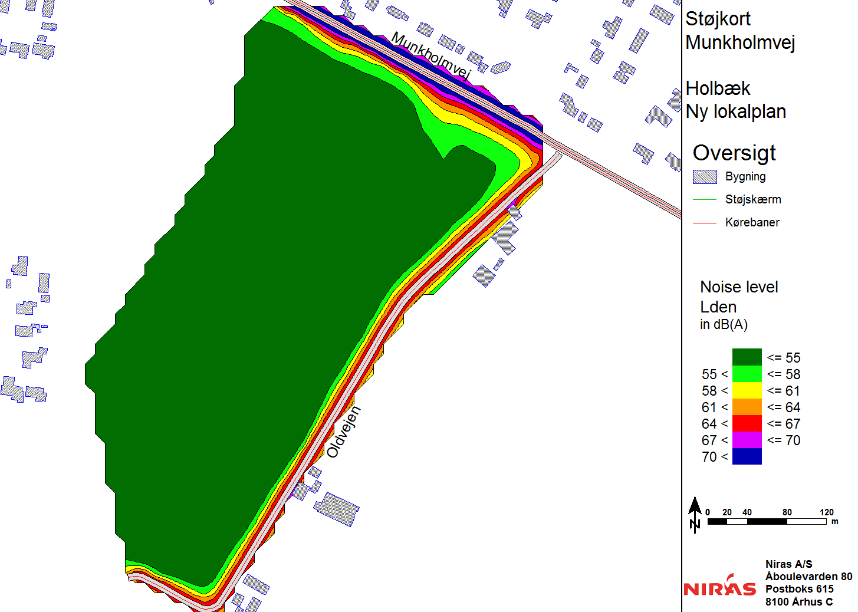The height and width of the screenshot is (612, 858).
Task: Choose the red 64–67 legend swatch
Action: coord(747,423)
